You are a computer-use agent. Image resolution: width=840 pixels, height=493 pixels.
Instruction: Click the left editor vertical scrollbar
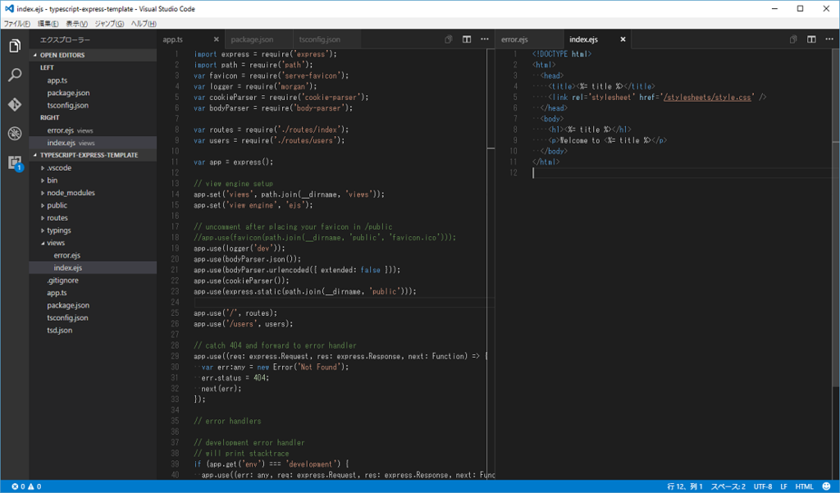(491, 264)
